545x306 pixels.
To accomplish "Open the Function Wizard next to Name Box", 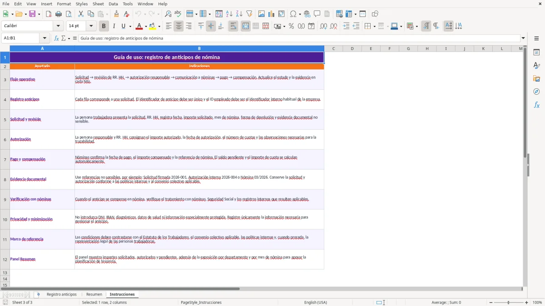I will tap(57, 38).
